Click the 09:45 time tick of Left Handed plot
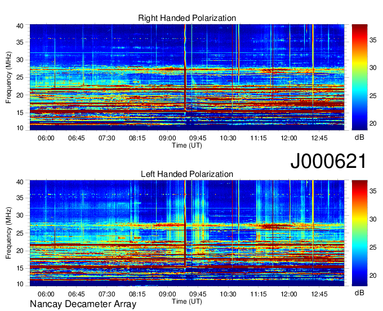The image size is (383, 311). point(198,294)
